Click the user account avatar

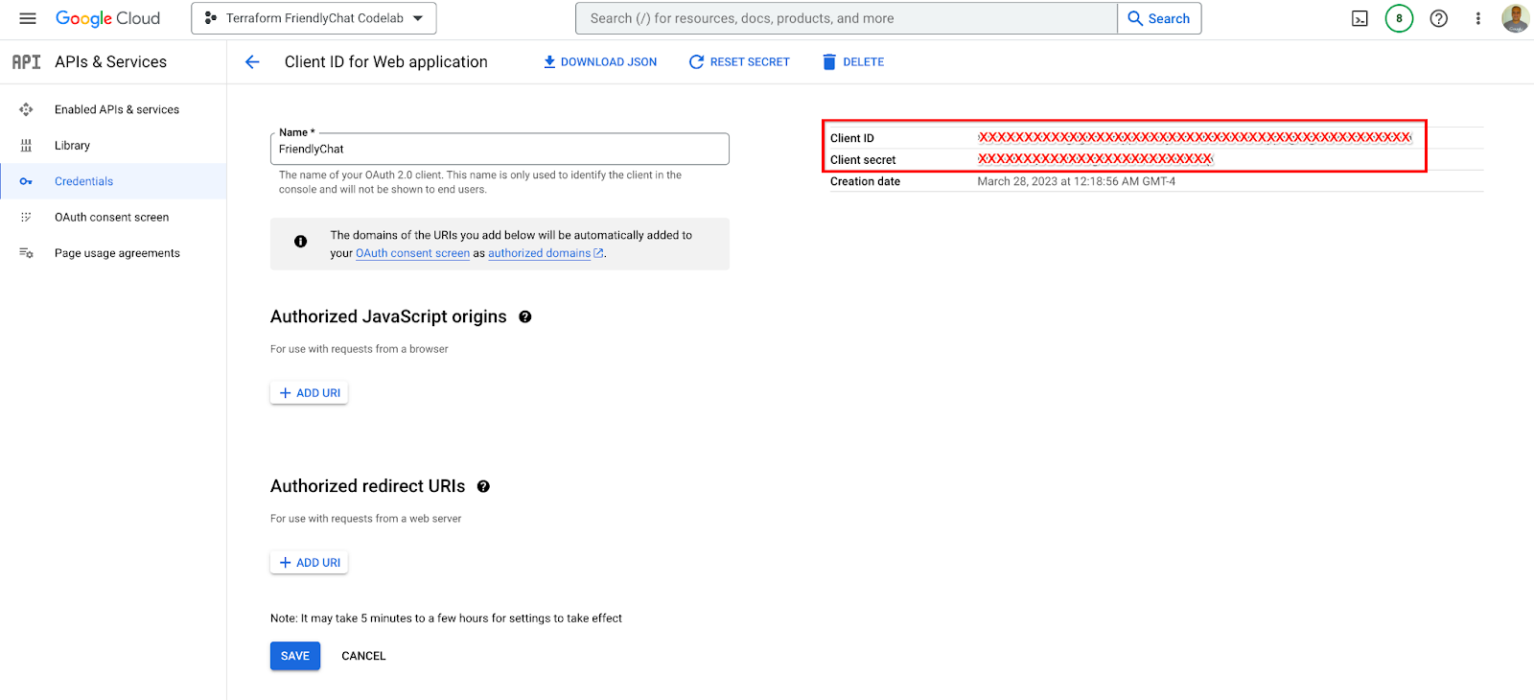pos(1515,18)
